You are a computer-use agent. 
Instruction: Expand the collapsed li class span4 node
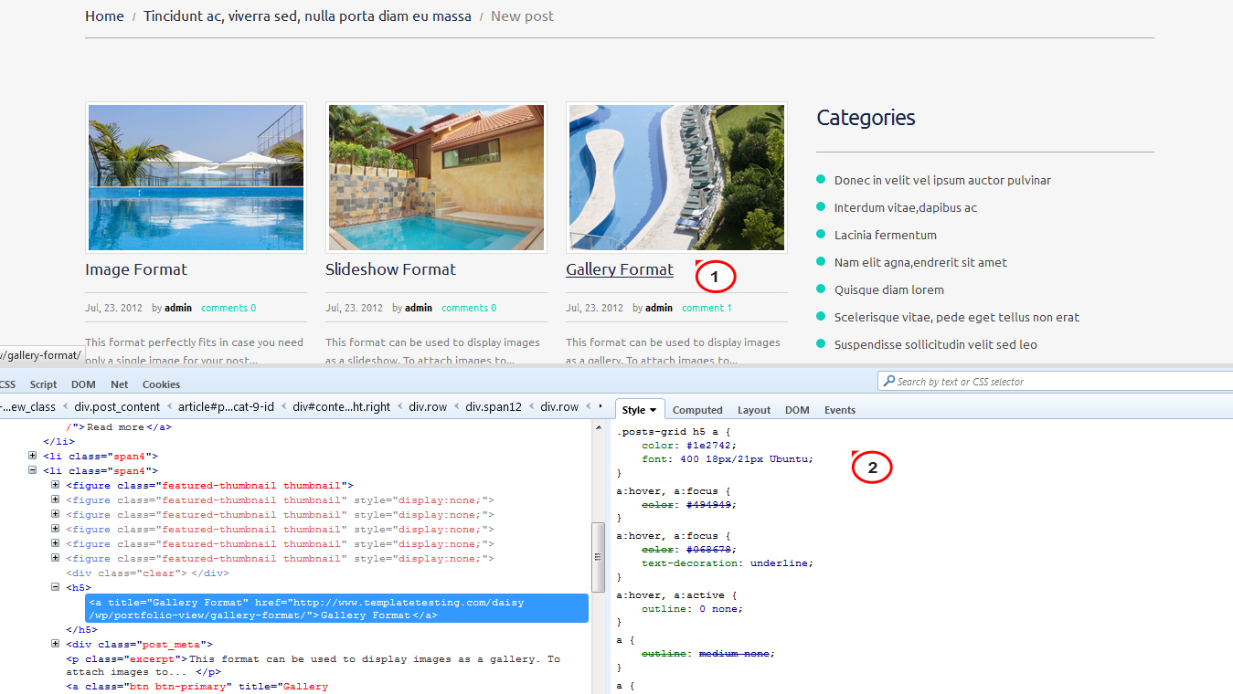[x=33, y=456]
